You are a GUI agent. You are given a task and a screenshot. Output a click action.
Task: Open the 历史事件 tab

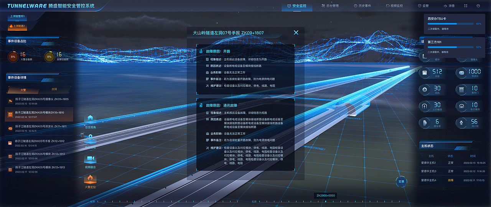coord(362,6)
